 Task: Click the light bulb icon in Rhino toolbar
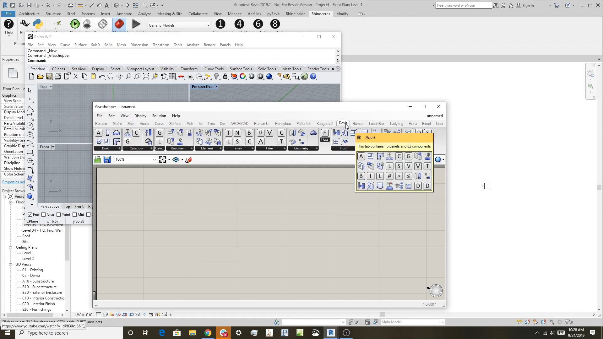tap(216, 77)
